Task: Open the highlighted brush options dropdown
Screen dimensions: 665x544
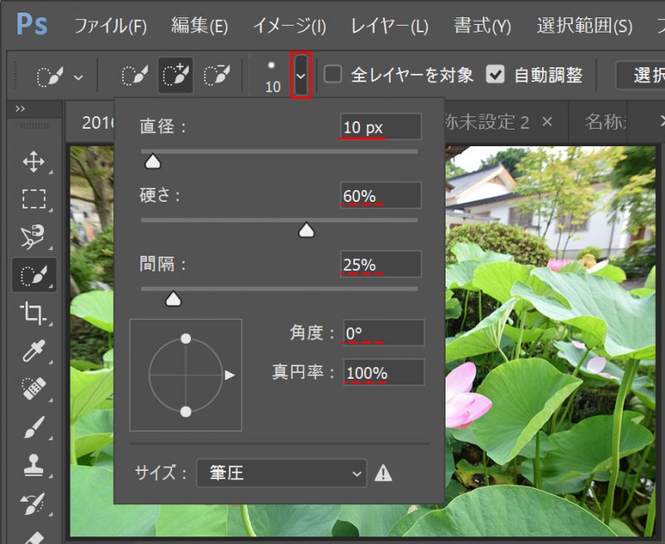Action: click(x=301, y=75)
